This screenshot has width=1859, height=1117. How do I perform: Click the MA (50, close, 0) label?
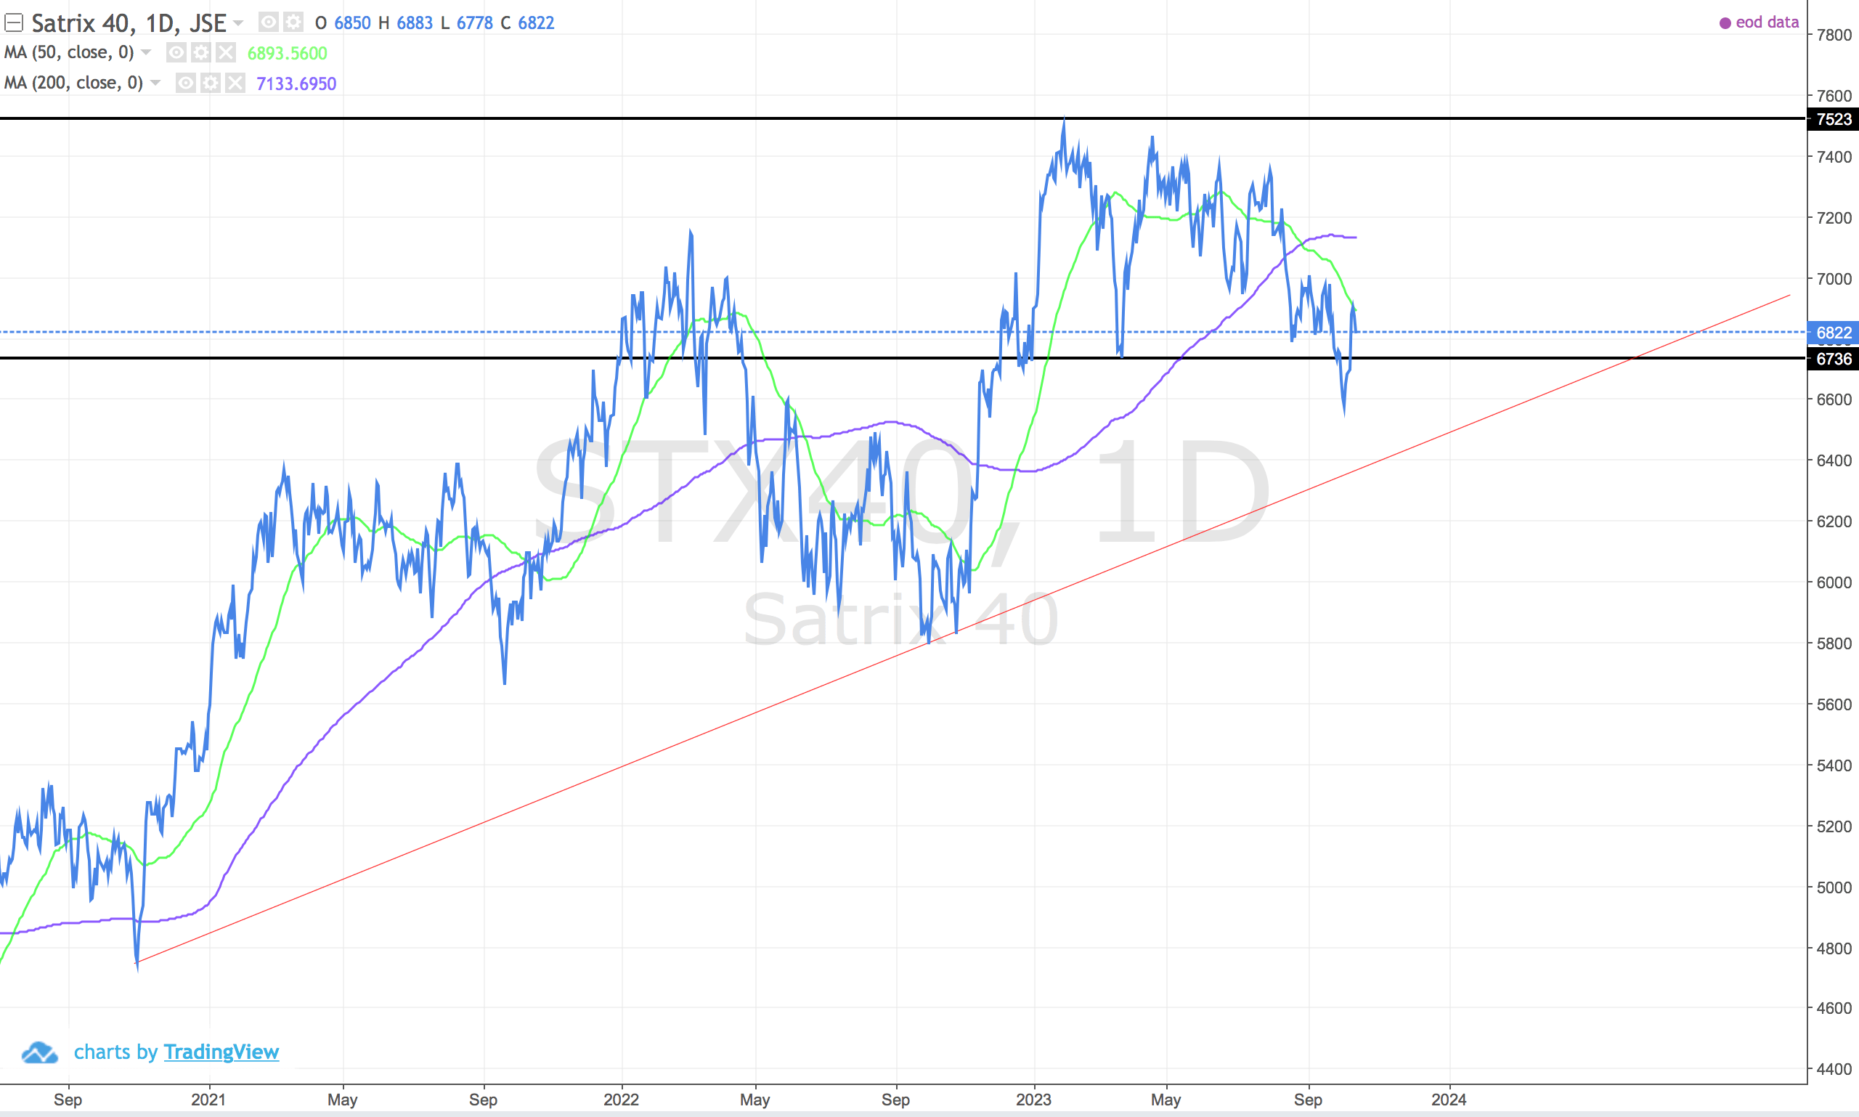(x=69, y=53)
